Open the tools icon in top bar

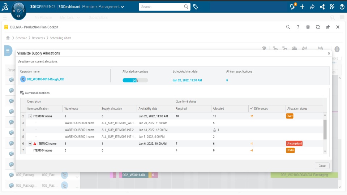332,7
